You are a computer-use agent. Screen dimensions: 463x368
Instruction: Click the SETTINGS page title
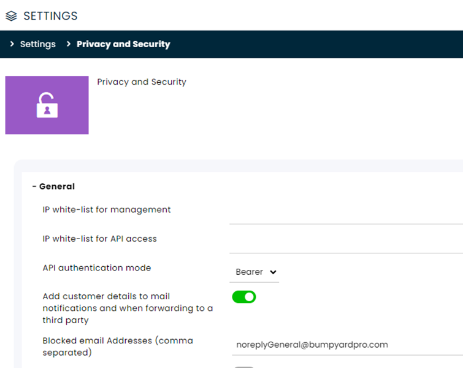pyautogui.click(x=50, y=16)
